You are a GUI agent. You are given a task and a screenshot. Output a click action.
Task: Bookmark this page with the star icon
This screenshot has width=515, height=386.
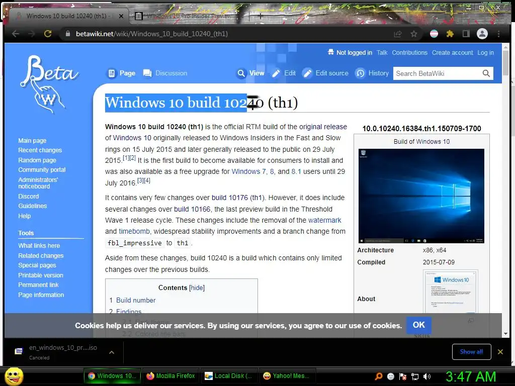pyautogui.click(x=414, y=34)
